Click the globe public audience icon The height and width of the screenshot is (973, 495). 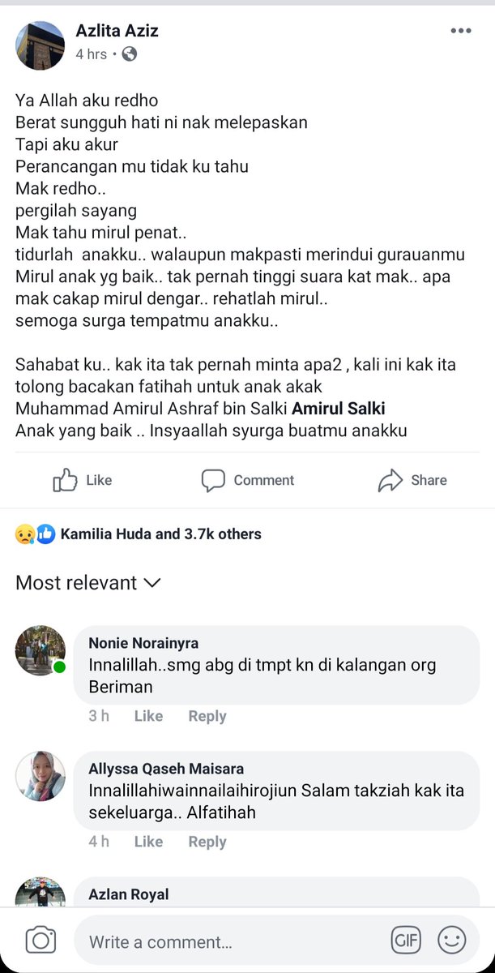click(x=129, y=54)
